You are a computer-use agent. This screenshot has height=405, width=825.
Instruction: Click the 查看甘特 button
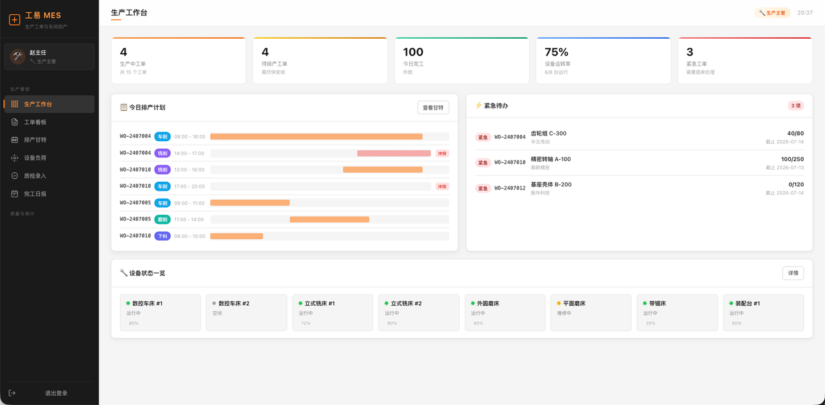(433, 108)
